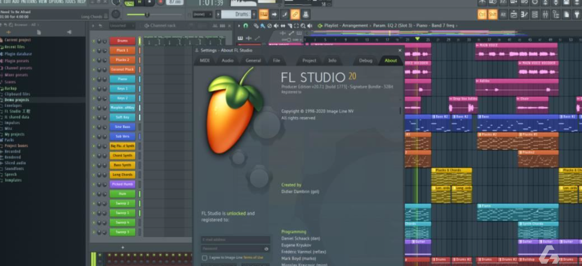
Task: Click the green playhead marker on timeline
Action: point(417,39)
